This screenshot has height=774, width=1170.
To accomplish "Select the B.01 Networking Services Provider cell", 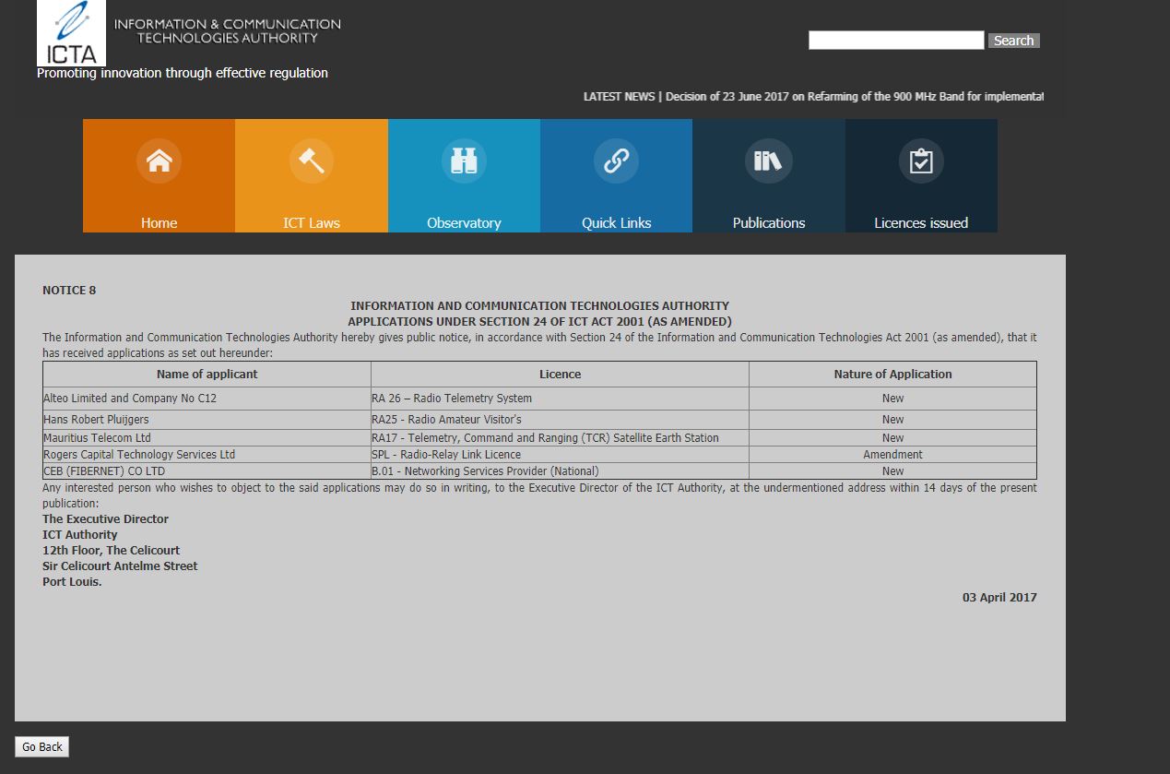I will coord(560,471).
